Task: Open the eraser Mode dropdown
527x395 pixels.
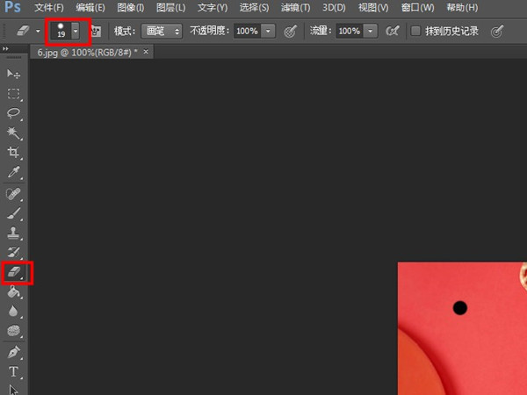Action: (162, 32)
